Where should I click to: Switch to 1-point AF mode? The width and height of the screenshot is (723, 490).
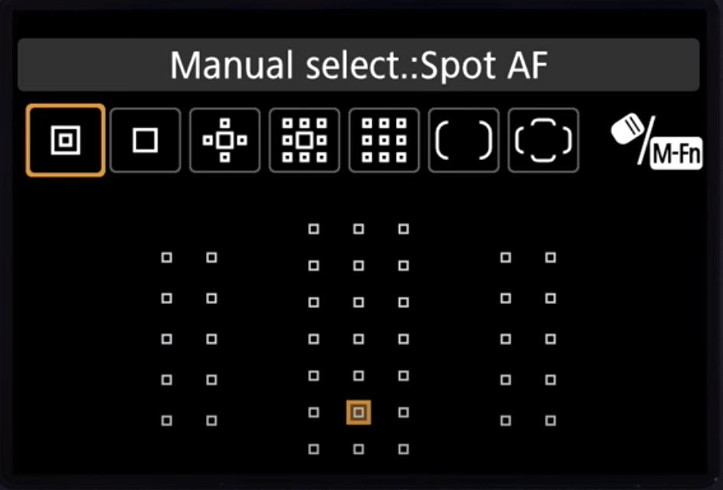[145, 141]
